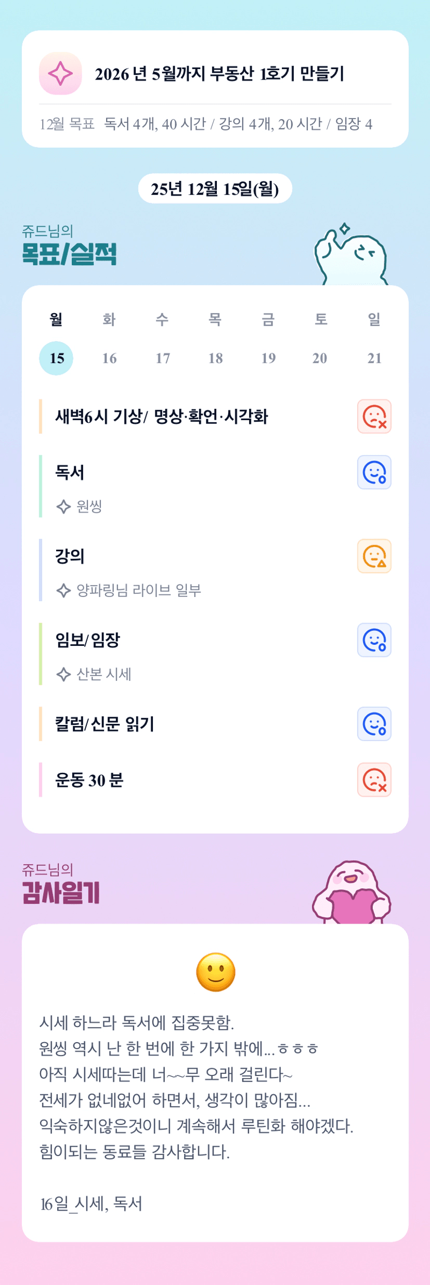Viewport: 430px width, 1285px height.
Task: Click the thumbs-up ghost mascot
Action: 351,256
